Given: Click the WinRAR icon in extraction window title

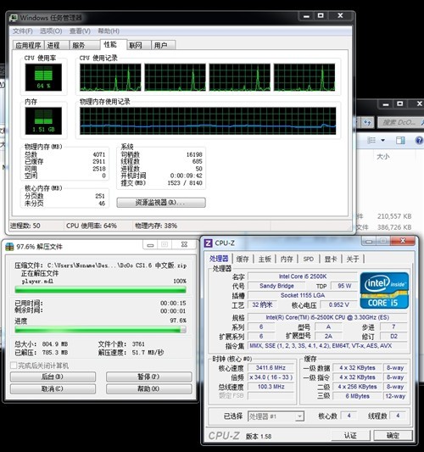Looking at the screenshot, I should tap(9, 247).
